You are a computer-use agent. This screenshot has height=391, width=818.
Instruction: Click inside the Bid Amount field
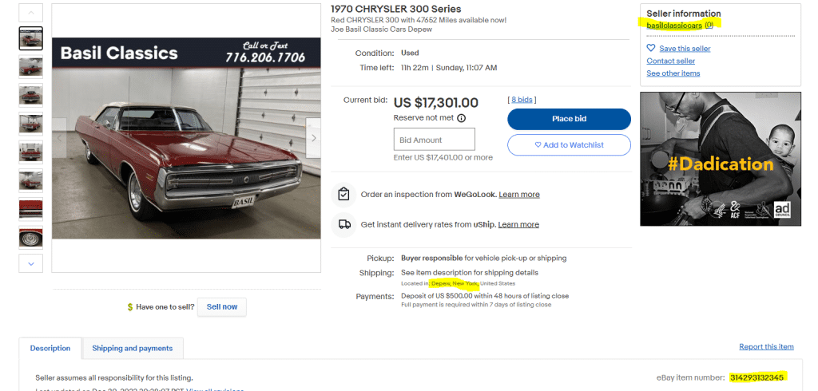435,140
